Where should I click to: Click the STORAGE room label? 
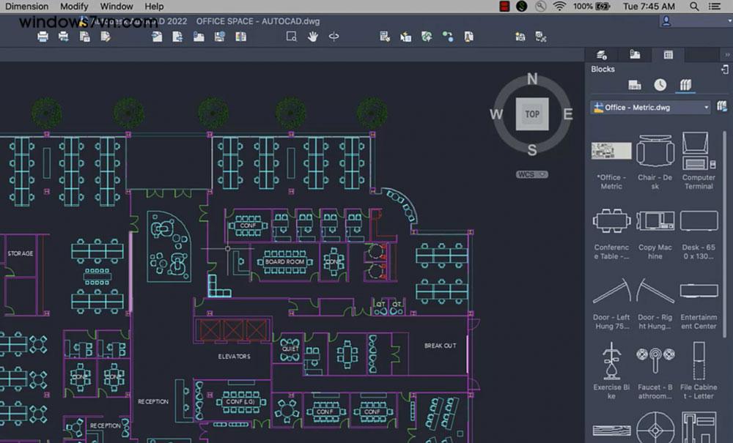21,253
